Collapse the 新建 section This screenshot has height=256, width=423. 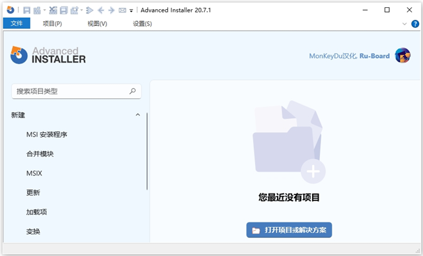[137, 115]
